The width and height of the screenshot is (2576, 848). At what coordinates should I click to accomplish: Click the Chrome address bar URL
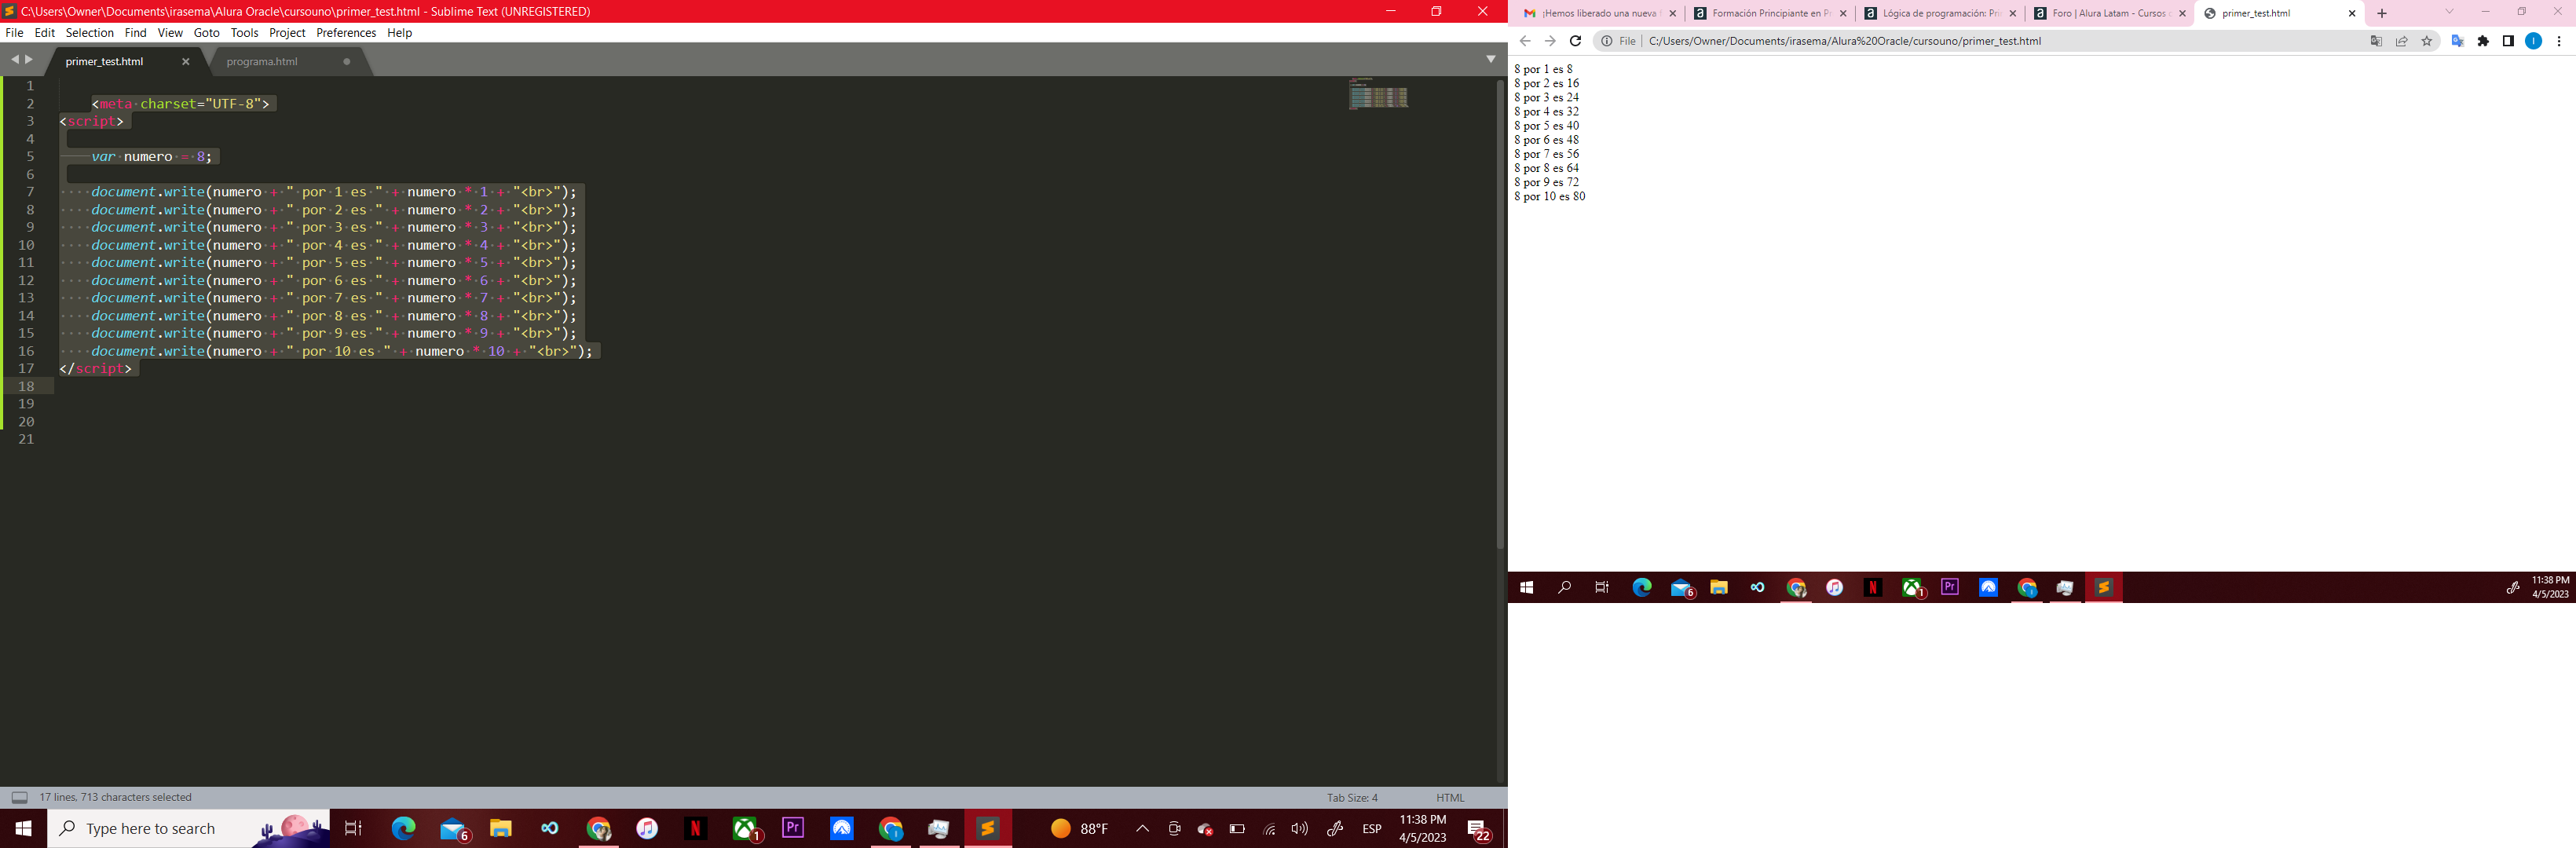pyautogui.click(x=1844, y=41)
